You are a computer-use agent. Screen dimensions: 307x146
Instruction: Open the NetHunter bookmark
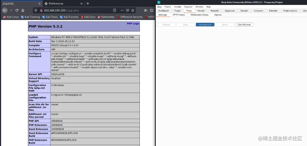coord(106,17)
